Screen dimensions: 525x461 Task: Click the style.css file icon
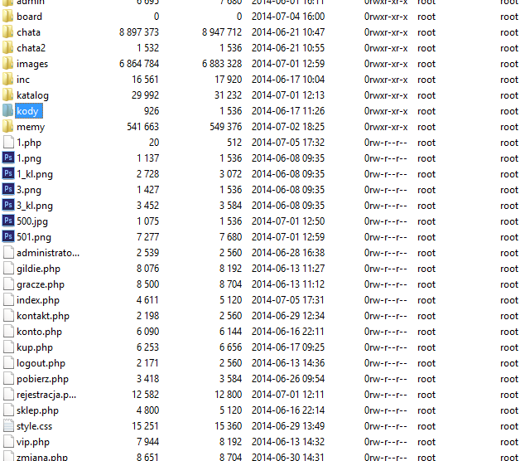coord(8,426)
